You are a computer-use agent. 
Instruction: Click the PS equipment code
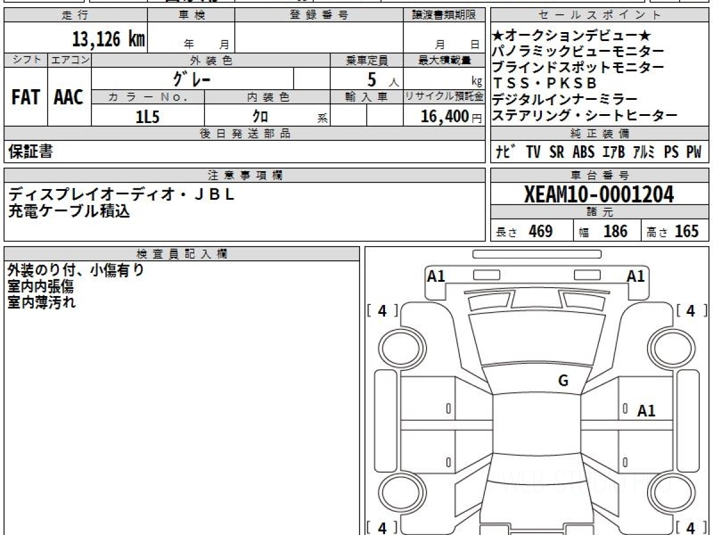(671, 152)
